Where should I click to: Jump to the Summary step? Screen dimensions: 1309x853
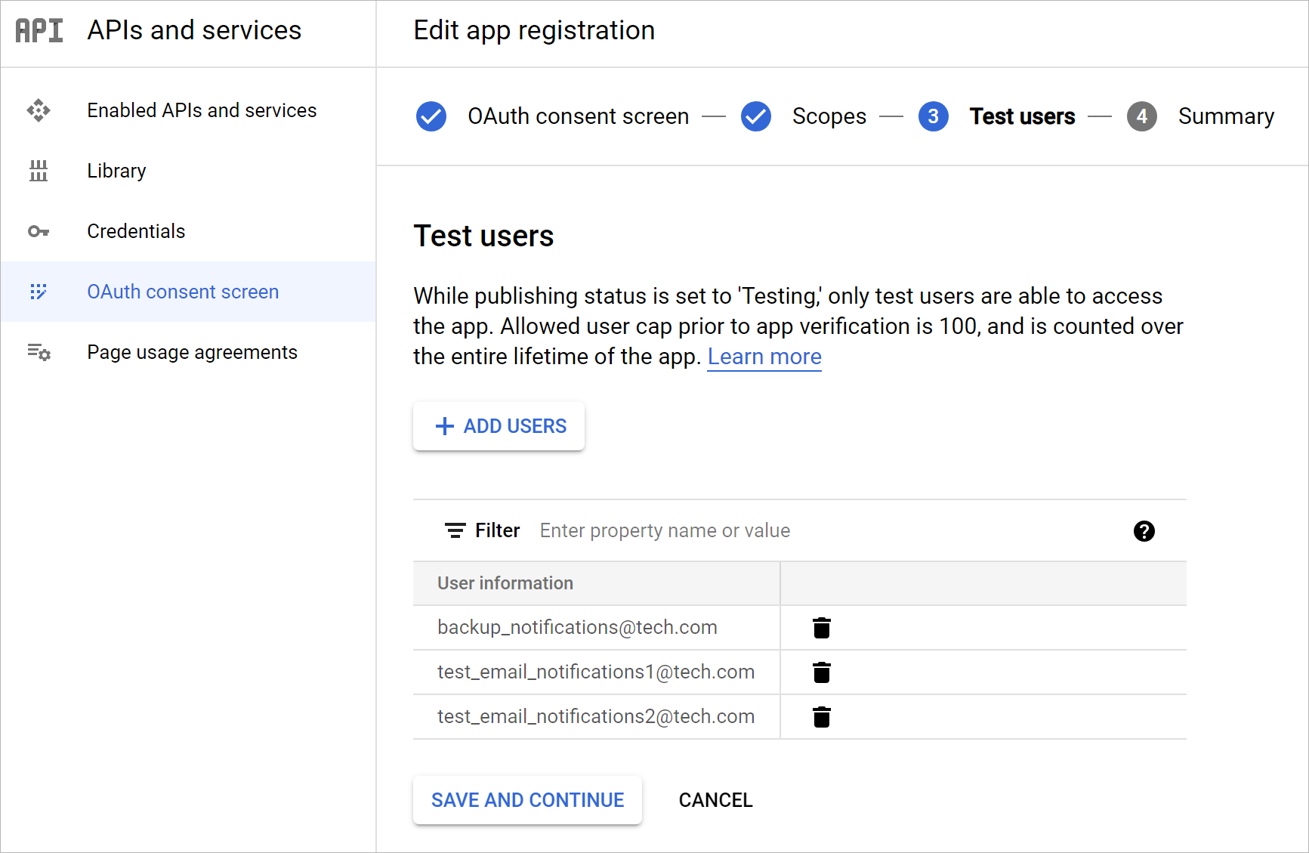click(x=1142, y=116)
